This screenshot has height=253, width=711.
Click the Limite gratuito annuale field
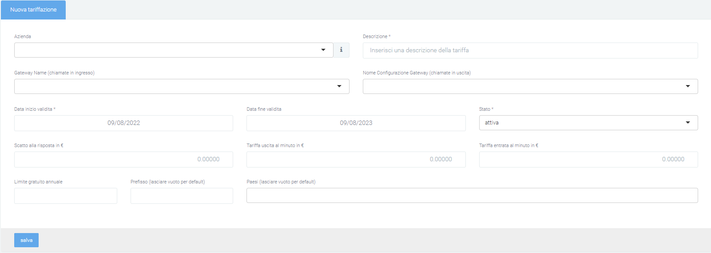point(66,196)
